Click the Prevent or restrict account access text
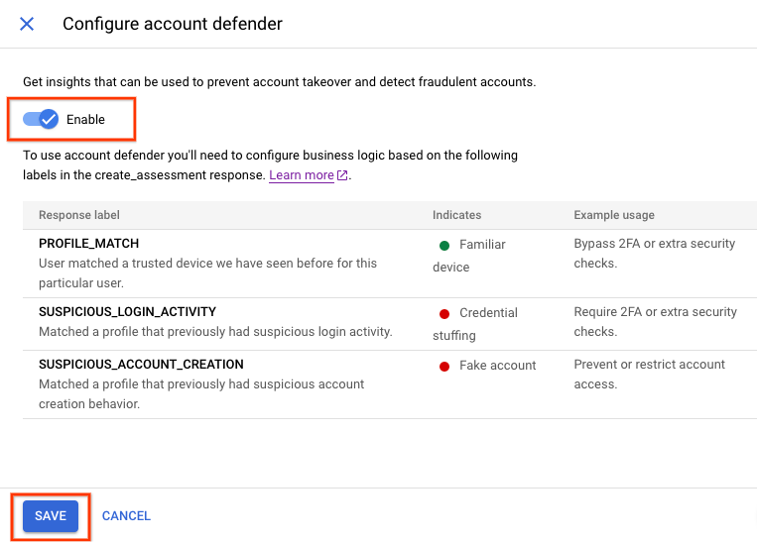Viewport: 757px width, 543px height. [x=649, y=375]
